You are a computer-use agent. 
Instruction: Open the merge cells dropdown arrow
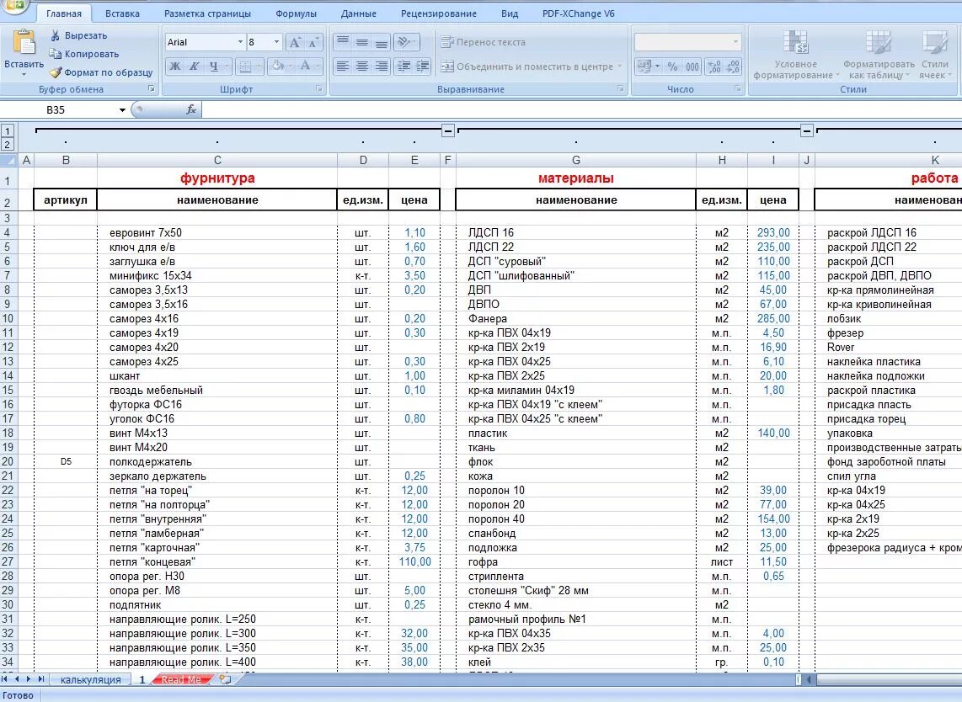[x=620, y=66]
